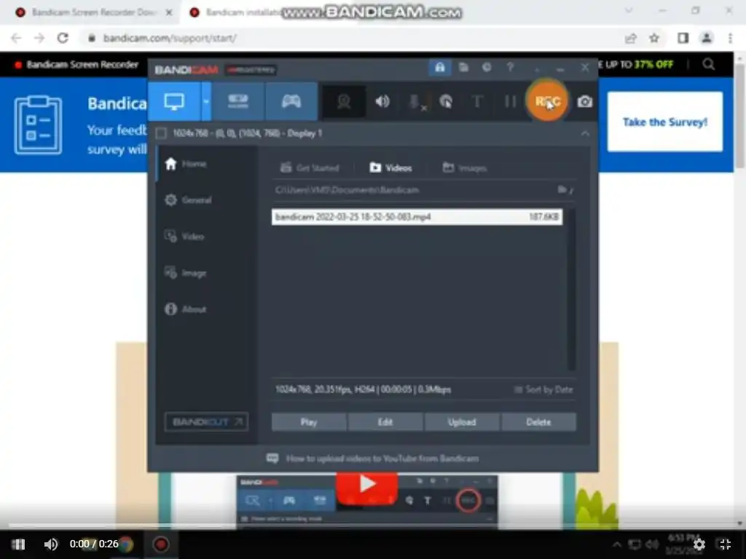Open the Home section in sidebar
The image size is (746, 559).
tap(186, 164)
